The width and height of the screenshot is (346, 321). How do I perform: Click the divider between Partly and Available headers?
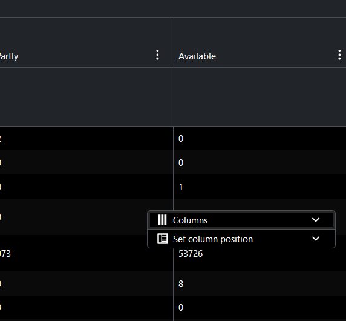pyautogui.click(x=174, y=42)
